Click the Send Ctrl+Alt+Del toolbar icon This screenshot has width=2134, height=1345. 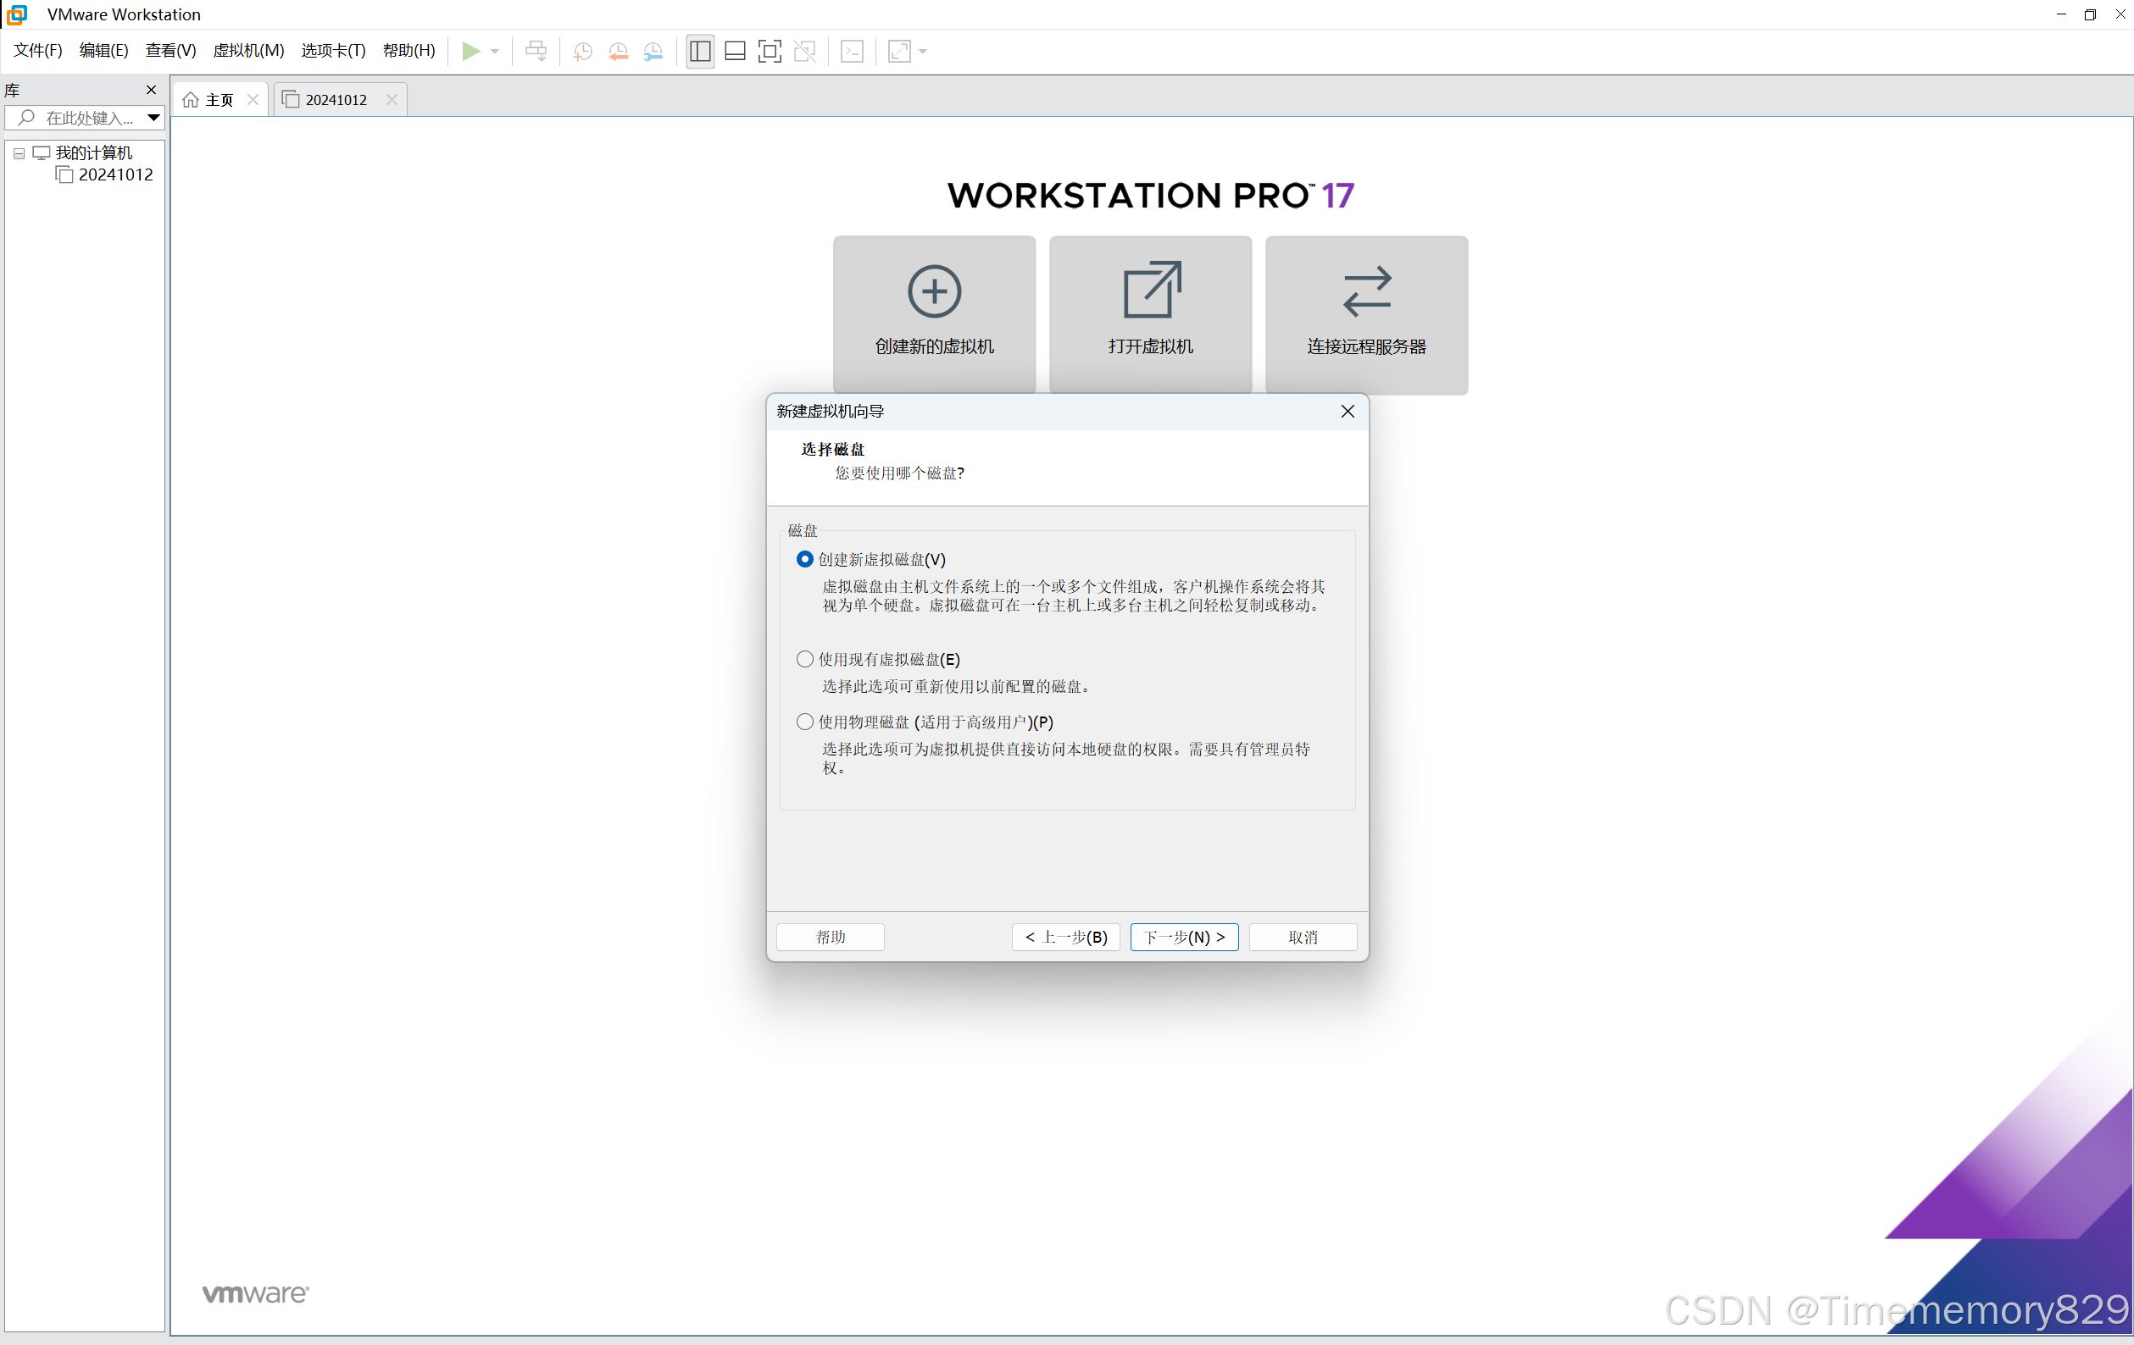point(536,52)
